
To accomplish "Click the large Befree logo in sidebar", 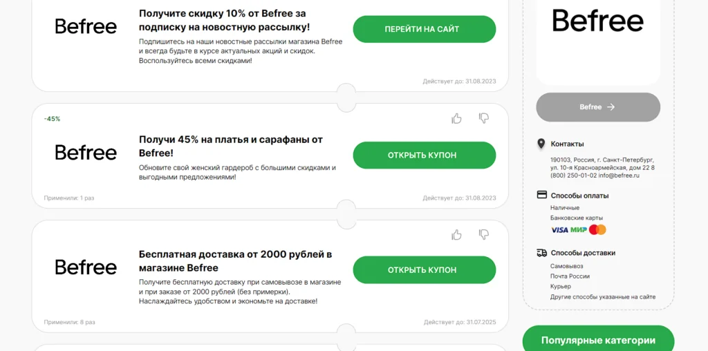I will pyautogui.click(x=598, y=21).
